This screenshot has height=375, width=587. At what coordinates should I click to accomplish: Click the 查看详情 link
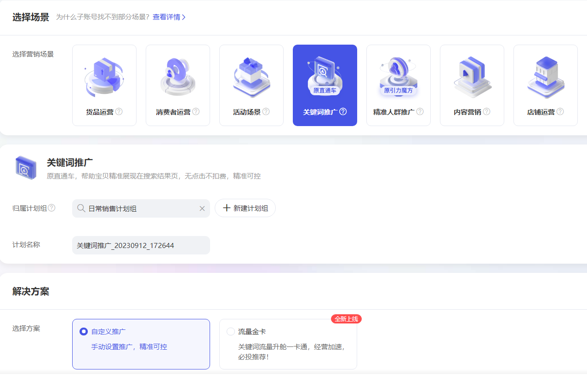166,17
